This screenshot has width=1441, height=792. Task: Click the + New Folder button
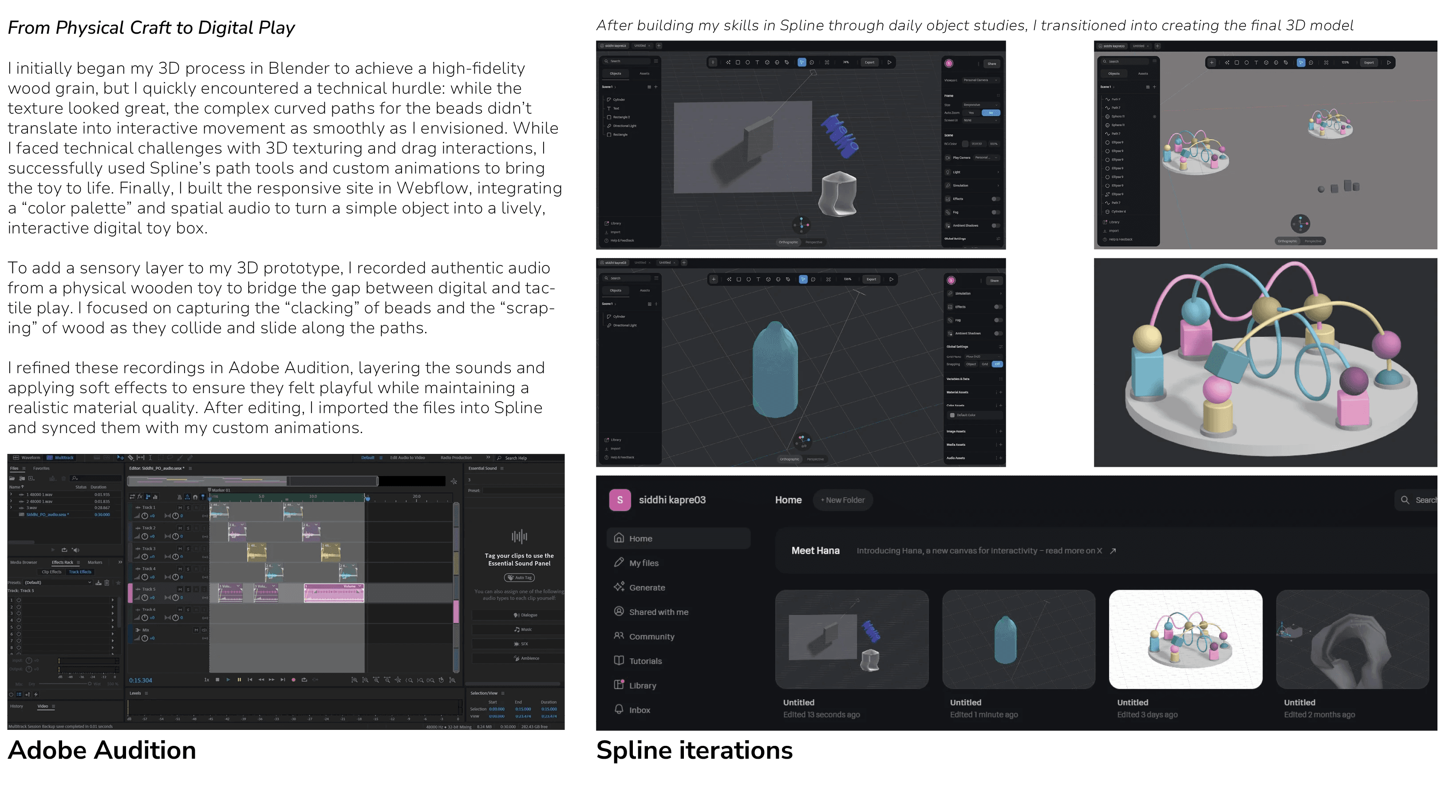pyautogui.click(x=842, y=500)
